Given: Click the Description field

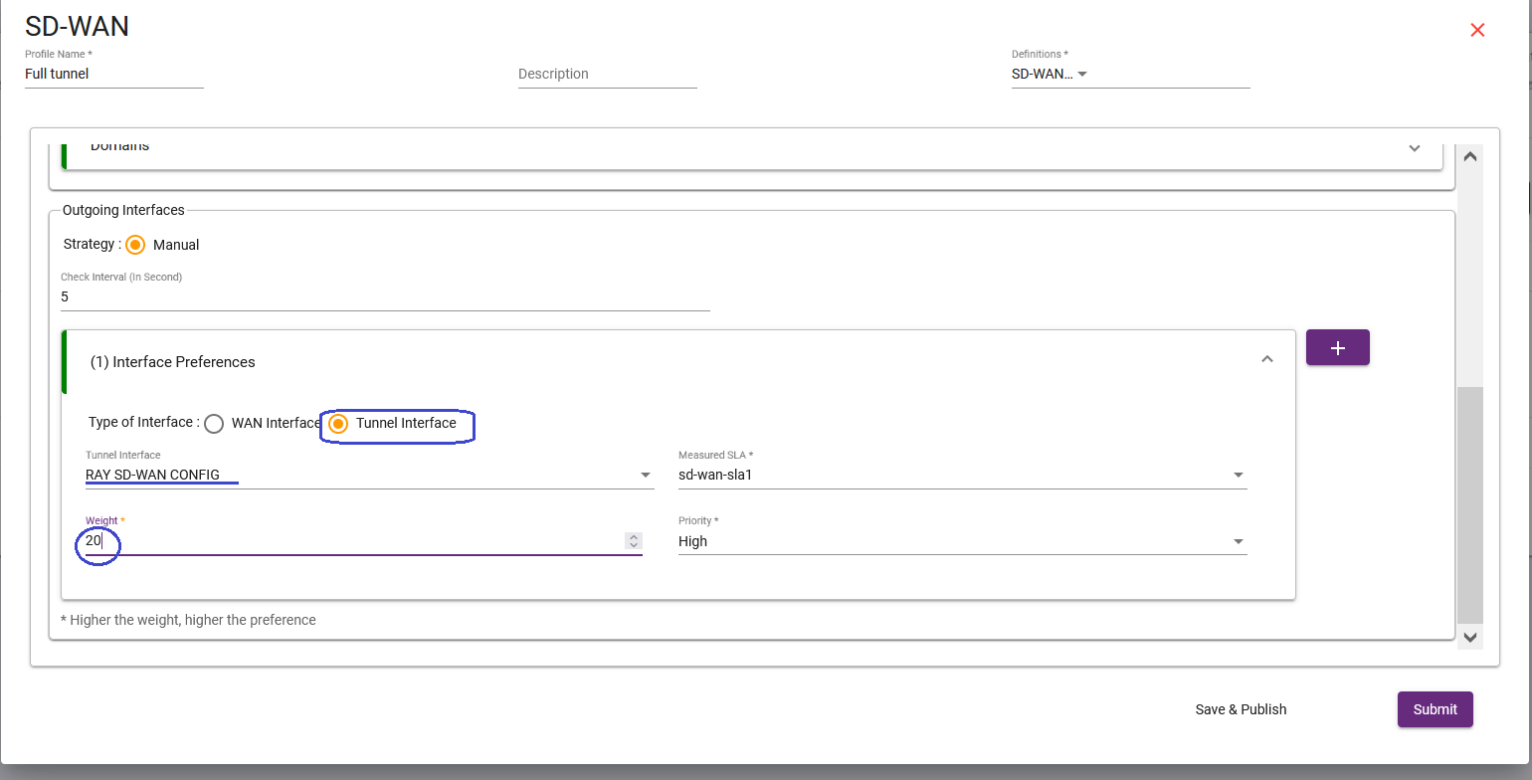Looking at the screenshot, I should point(607,74).
